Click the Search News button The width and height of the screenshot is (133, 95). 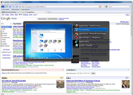[x=42, y=19]
